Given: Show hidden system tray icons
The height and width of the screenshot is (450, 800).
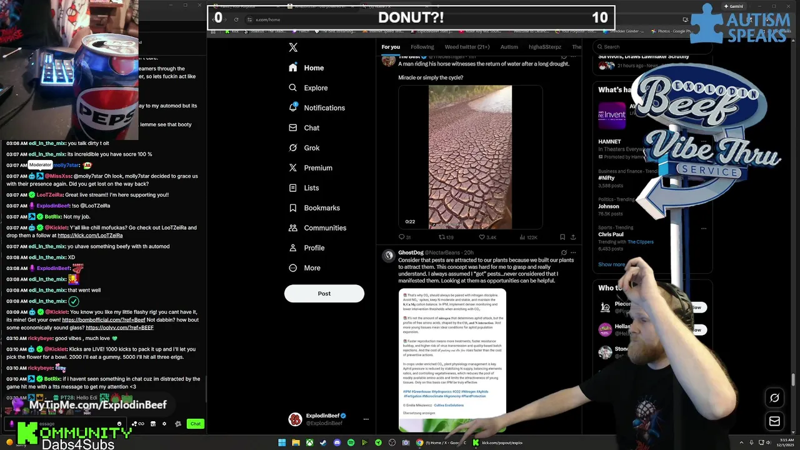Looking at the screenshot, I should (741, 442).
